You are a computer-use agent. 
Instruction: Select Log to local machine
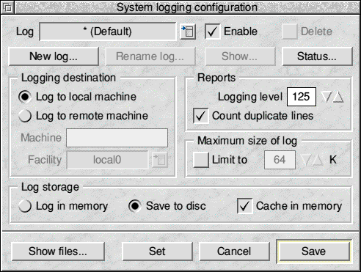coord(25,97)
